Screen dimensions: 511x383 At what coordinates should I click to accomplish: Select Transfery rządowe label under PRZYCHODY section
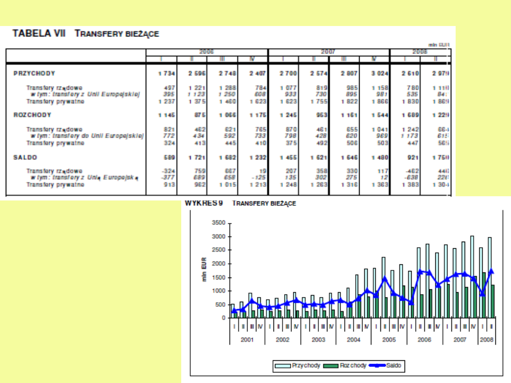tap(54, 87)
